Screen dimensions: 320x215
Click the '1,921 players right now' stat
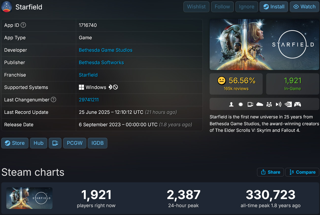[x=96, y=199]
